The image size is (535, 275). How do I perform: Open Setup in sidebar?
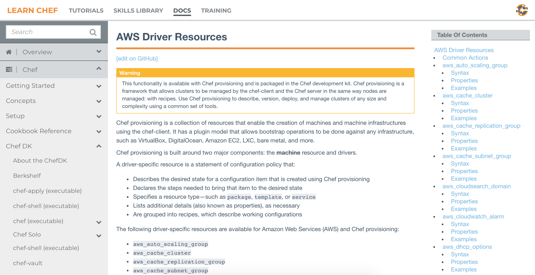pyautogui.click(x=15, y=116)
